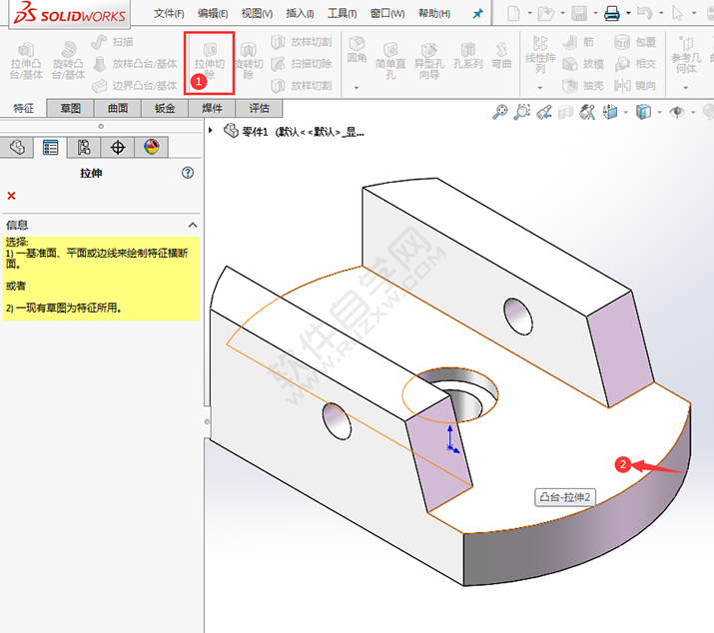This screenshot has height=633, width=714.
Task: Select the Simple Hole (简单直孔) tool
Action: [390, 61]
